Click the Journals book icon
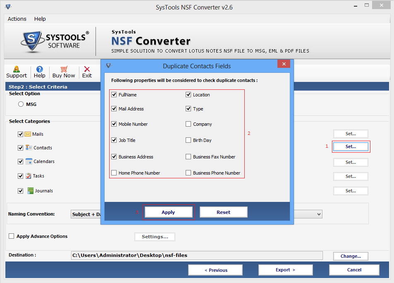 tap(31, 191)
